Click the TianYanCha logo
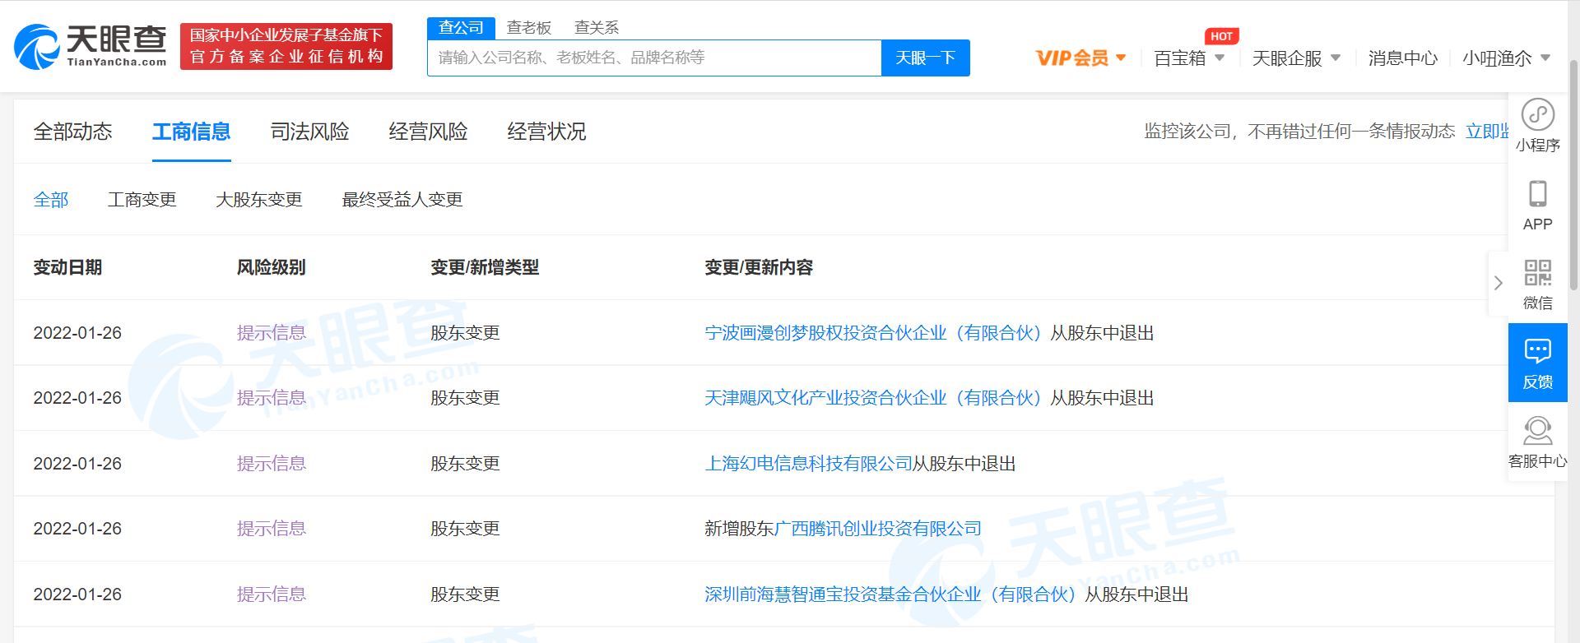 click(x=91, y=46)
